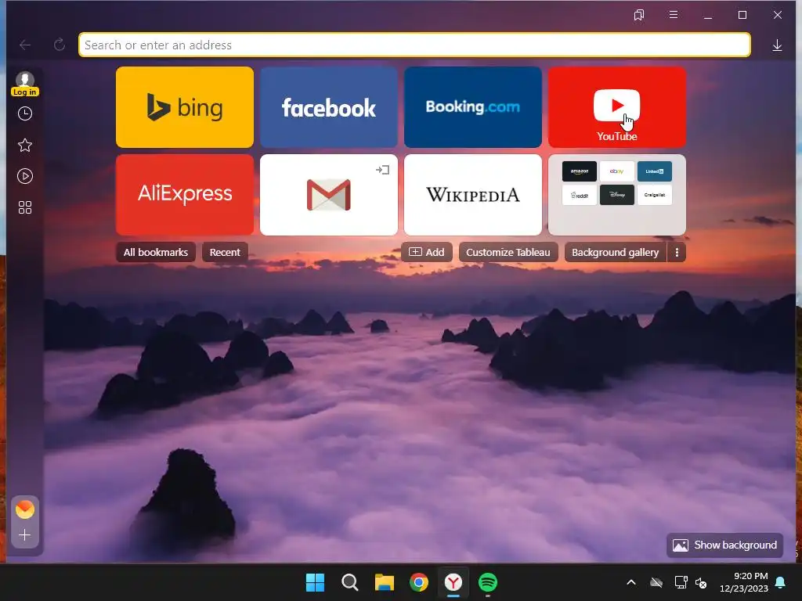Open background options three-dot menu
The image size is (802, 601).
click(x=677, y=252)
